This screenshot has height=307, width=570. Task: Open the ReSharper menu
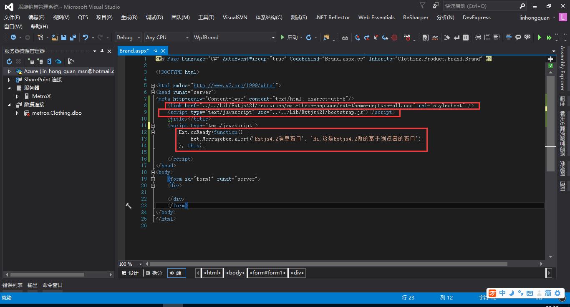(416, 18)
